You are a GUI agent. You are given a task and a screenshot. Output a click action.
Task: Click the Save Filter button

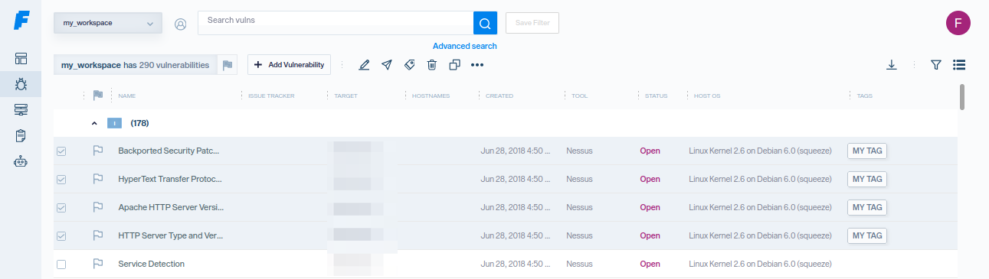pos(532,23)
